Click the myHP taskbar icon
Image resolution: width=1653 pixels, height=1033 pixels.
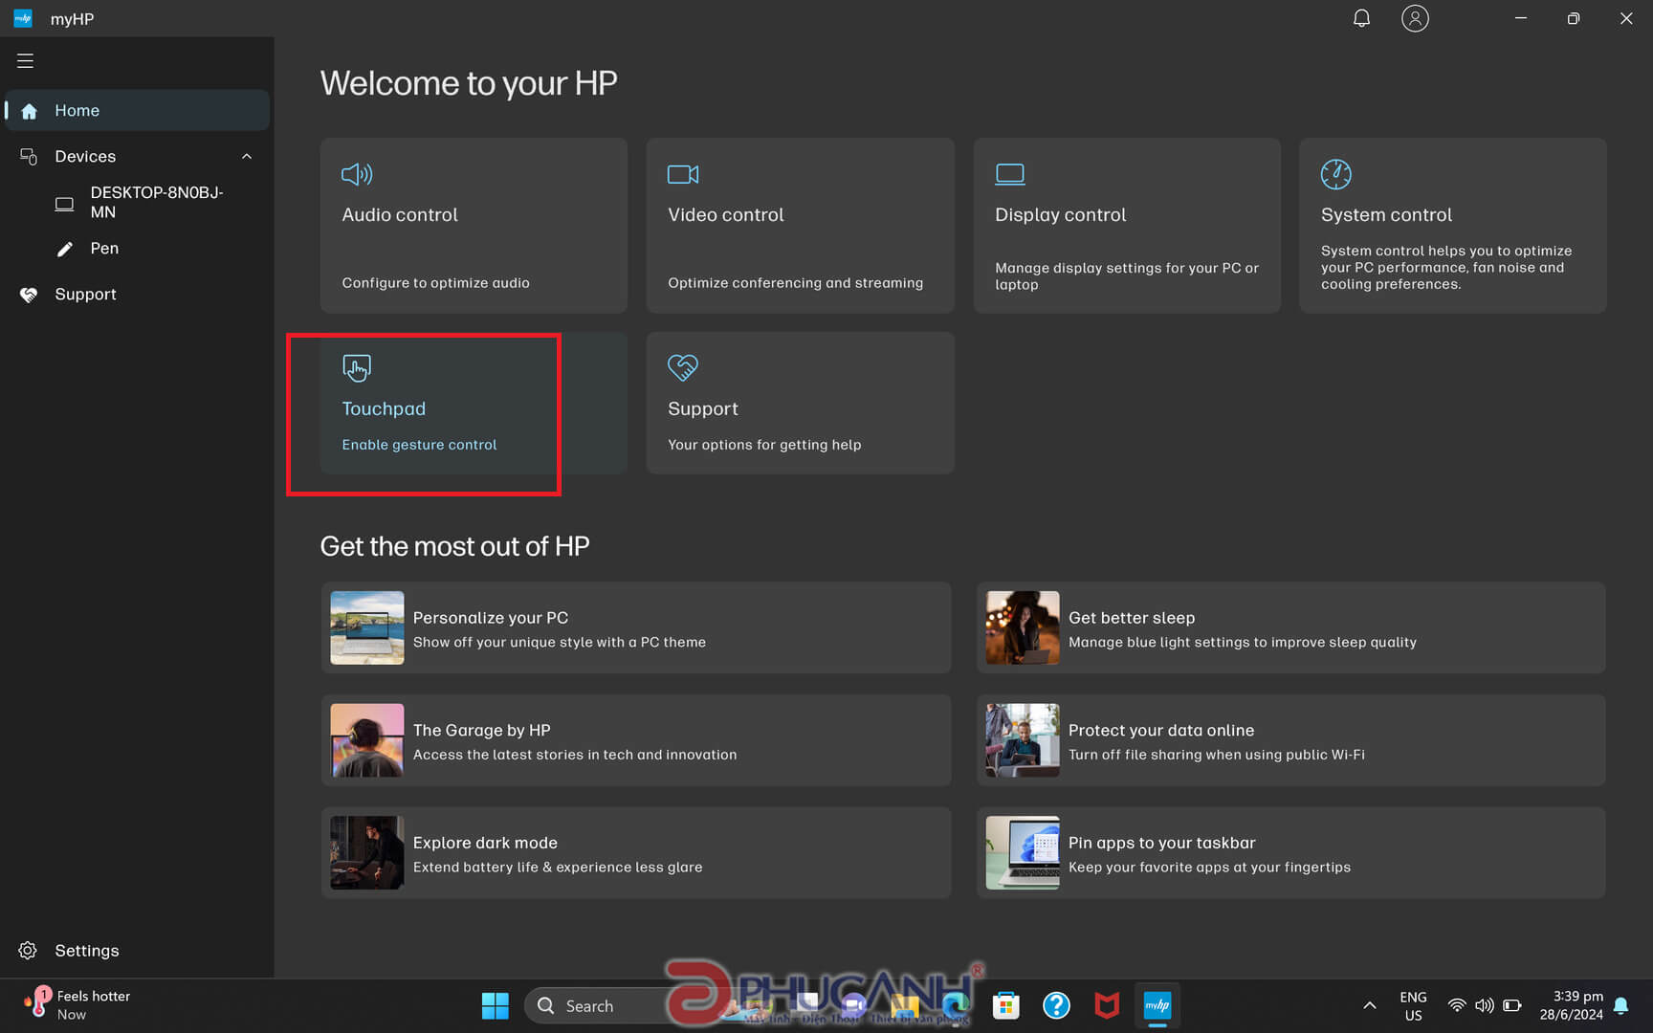(x=1157, y=1005)
